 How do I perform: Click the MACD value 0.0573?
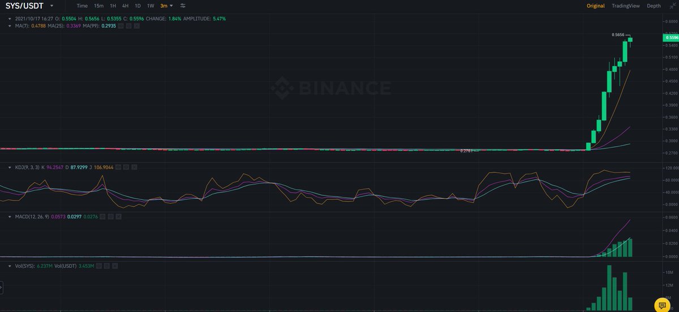click(x=58, y=217)
